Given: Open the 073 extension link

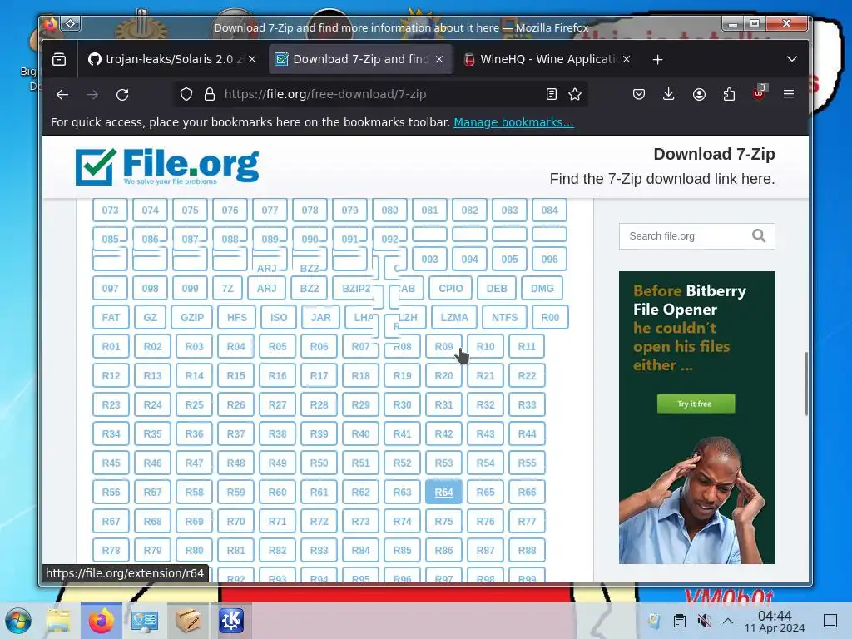Looking at the screenshot, I should (x=110, y=211).
